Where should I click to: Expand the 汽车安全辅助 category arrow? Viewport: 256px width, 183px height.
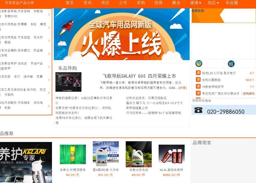[x=49, y=54]
